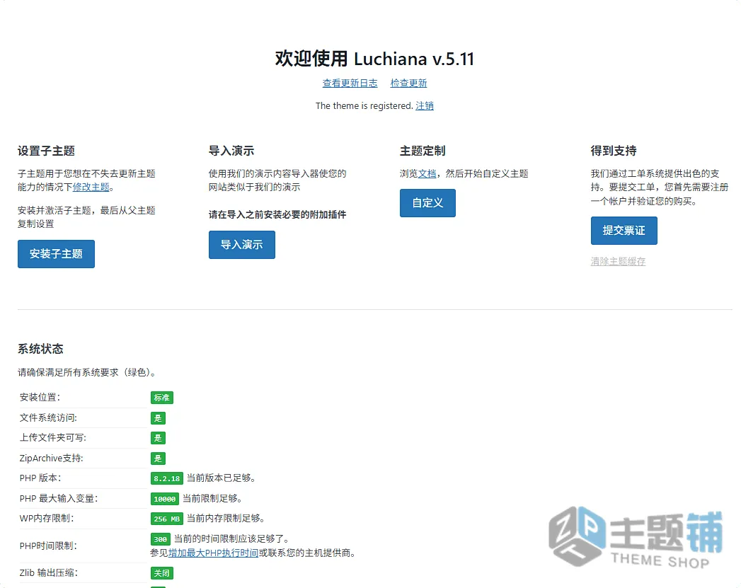Click the Zlib 输出压缩 row label

49,572
